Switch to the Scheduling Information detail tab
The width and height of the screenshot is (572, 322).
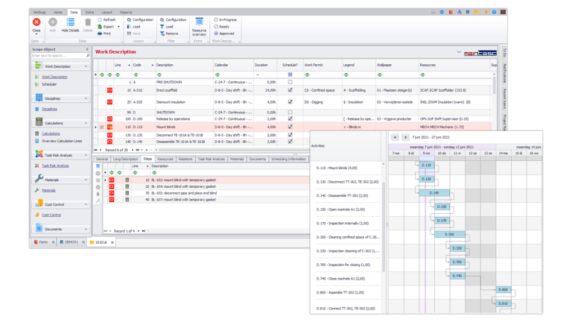(288, 160)
